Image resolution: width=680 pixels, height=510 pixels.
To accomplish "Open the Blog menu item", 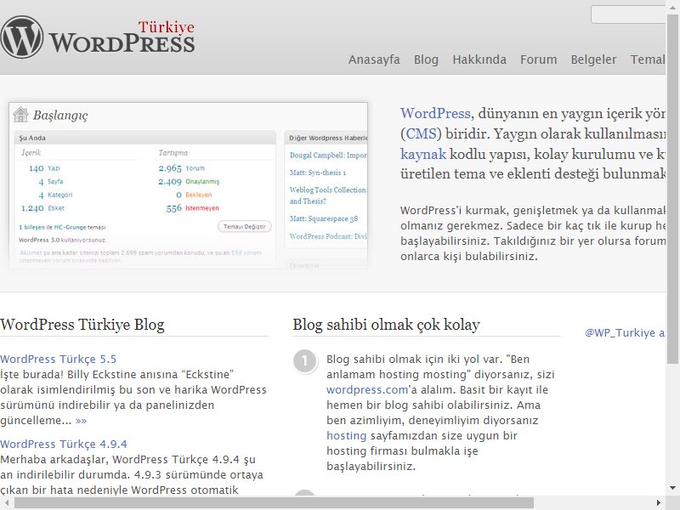I will tap(426, 59).
